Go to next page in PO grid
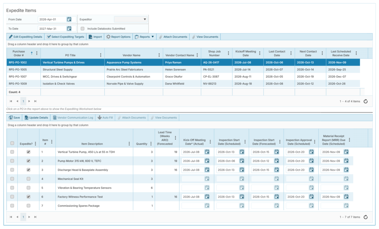The height and width of the screenshot is (229, 379). [29, 101]
